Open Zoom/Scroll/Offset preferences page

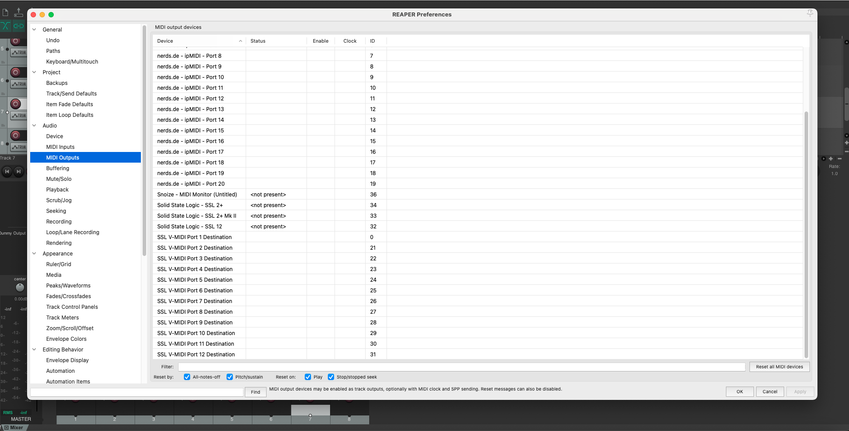tap(70, 328)
